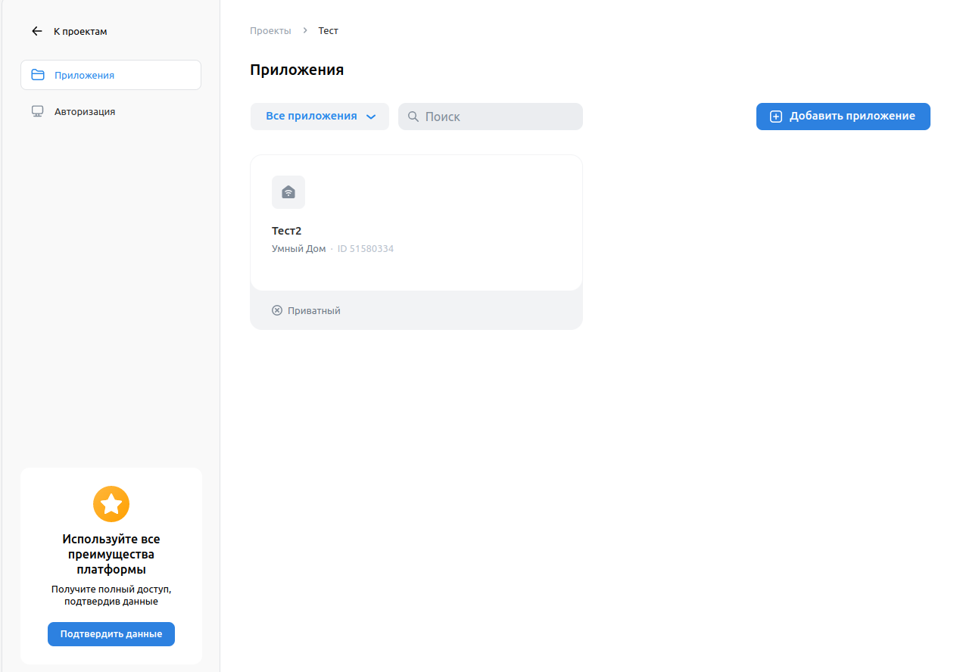Focus the Поиск search input field
Viewport: 957px width, 672px height.
tap(500, 117)
